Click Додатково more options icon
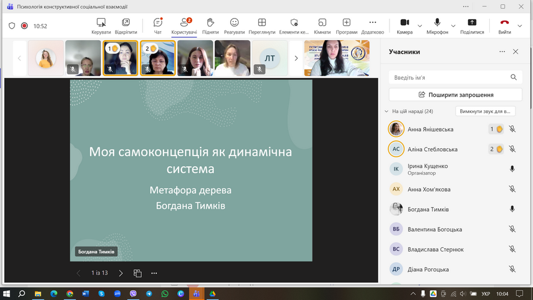Screen dimensions: 533x300 point(373,26)
